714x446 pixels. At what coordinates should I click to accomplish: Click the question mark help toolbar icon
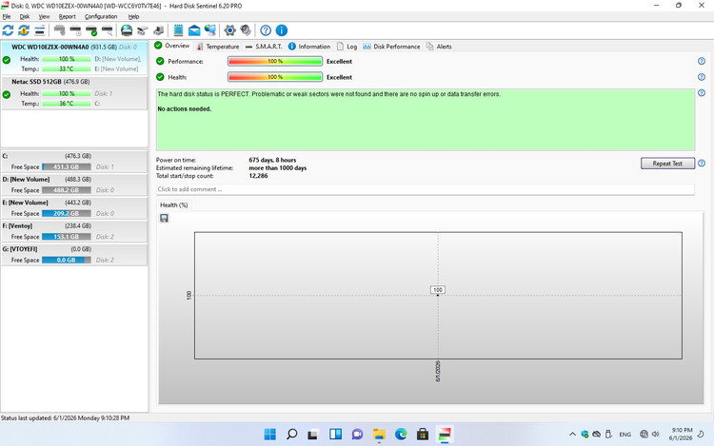266,30
